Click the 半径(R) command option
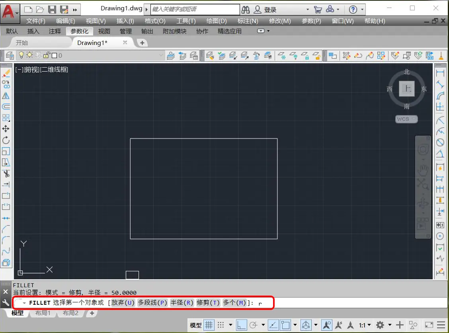The height and width of the screenshot is (333, 449). pos(182,303)
